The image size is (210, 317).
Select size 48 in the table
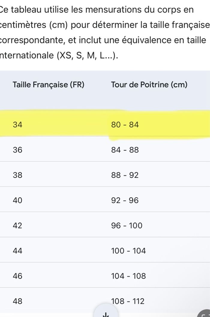pos(17,301)
